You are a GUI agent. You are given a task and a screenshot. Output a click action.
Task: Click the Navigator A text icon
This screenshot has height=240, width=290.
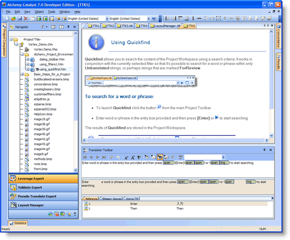(x=61, y=27)
